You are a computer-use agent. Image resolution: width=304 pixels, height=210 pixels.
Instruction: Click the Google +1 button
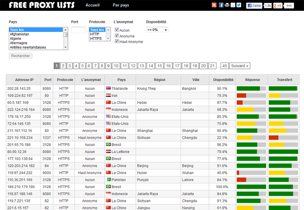278,5
